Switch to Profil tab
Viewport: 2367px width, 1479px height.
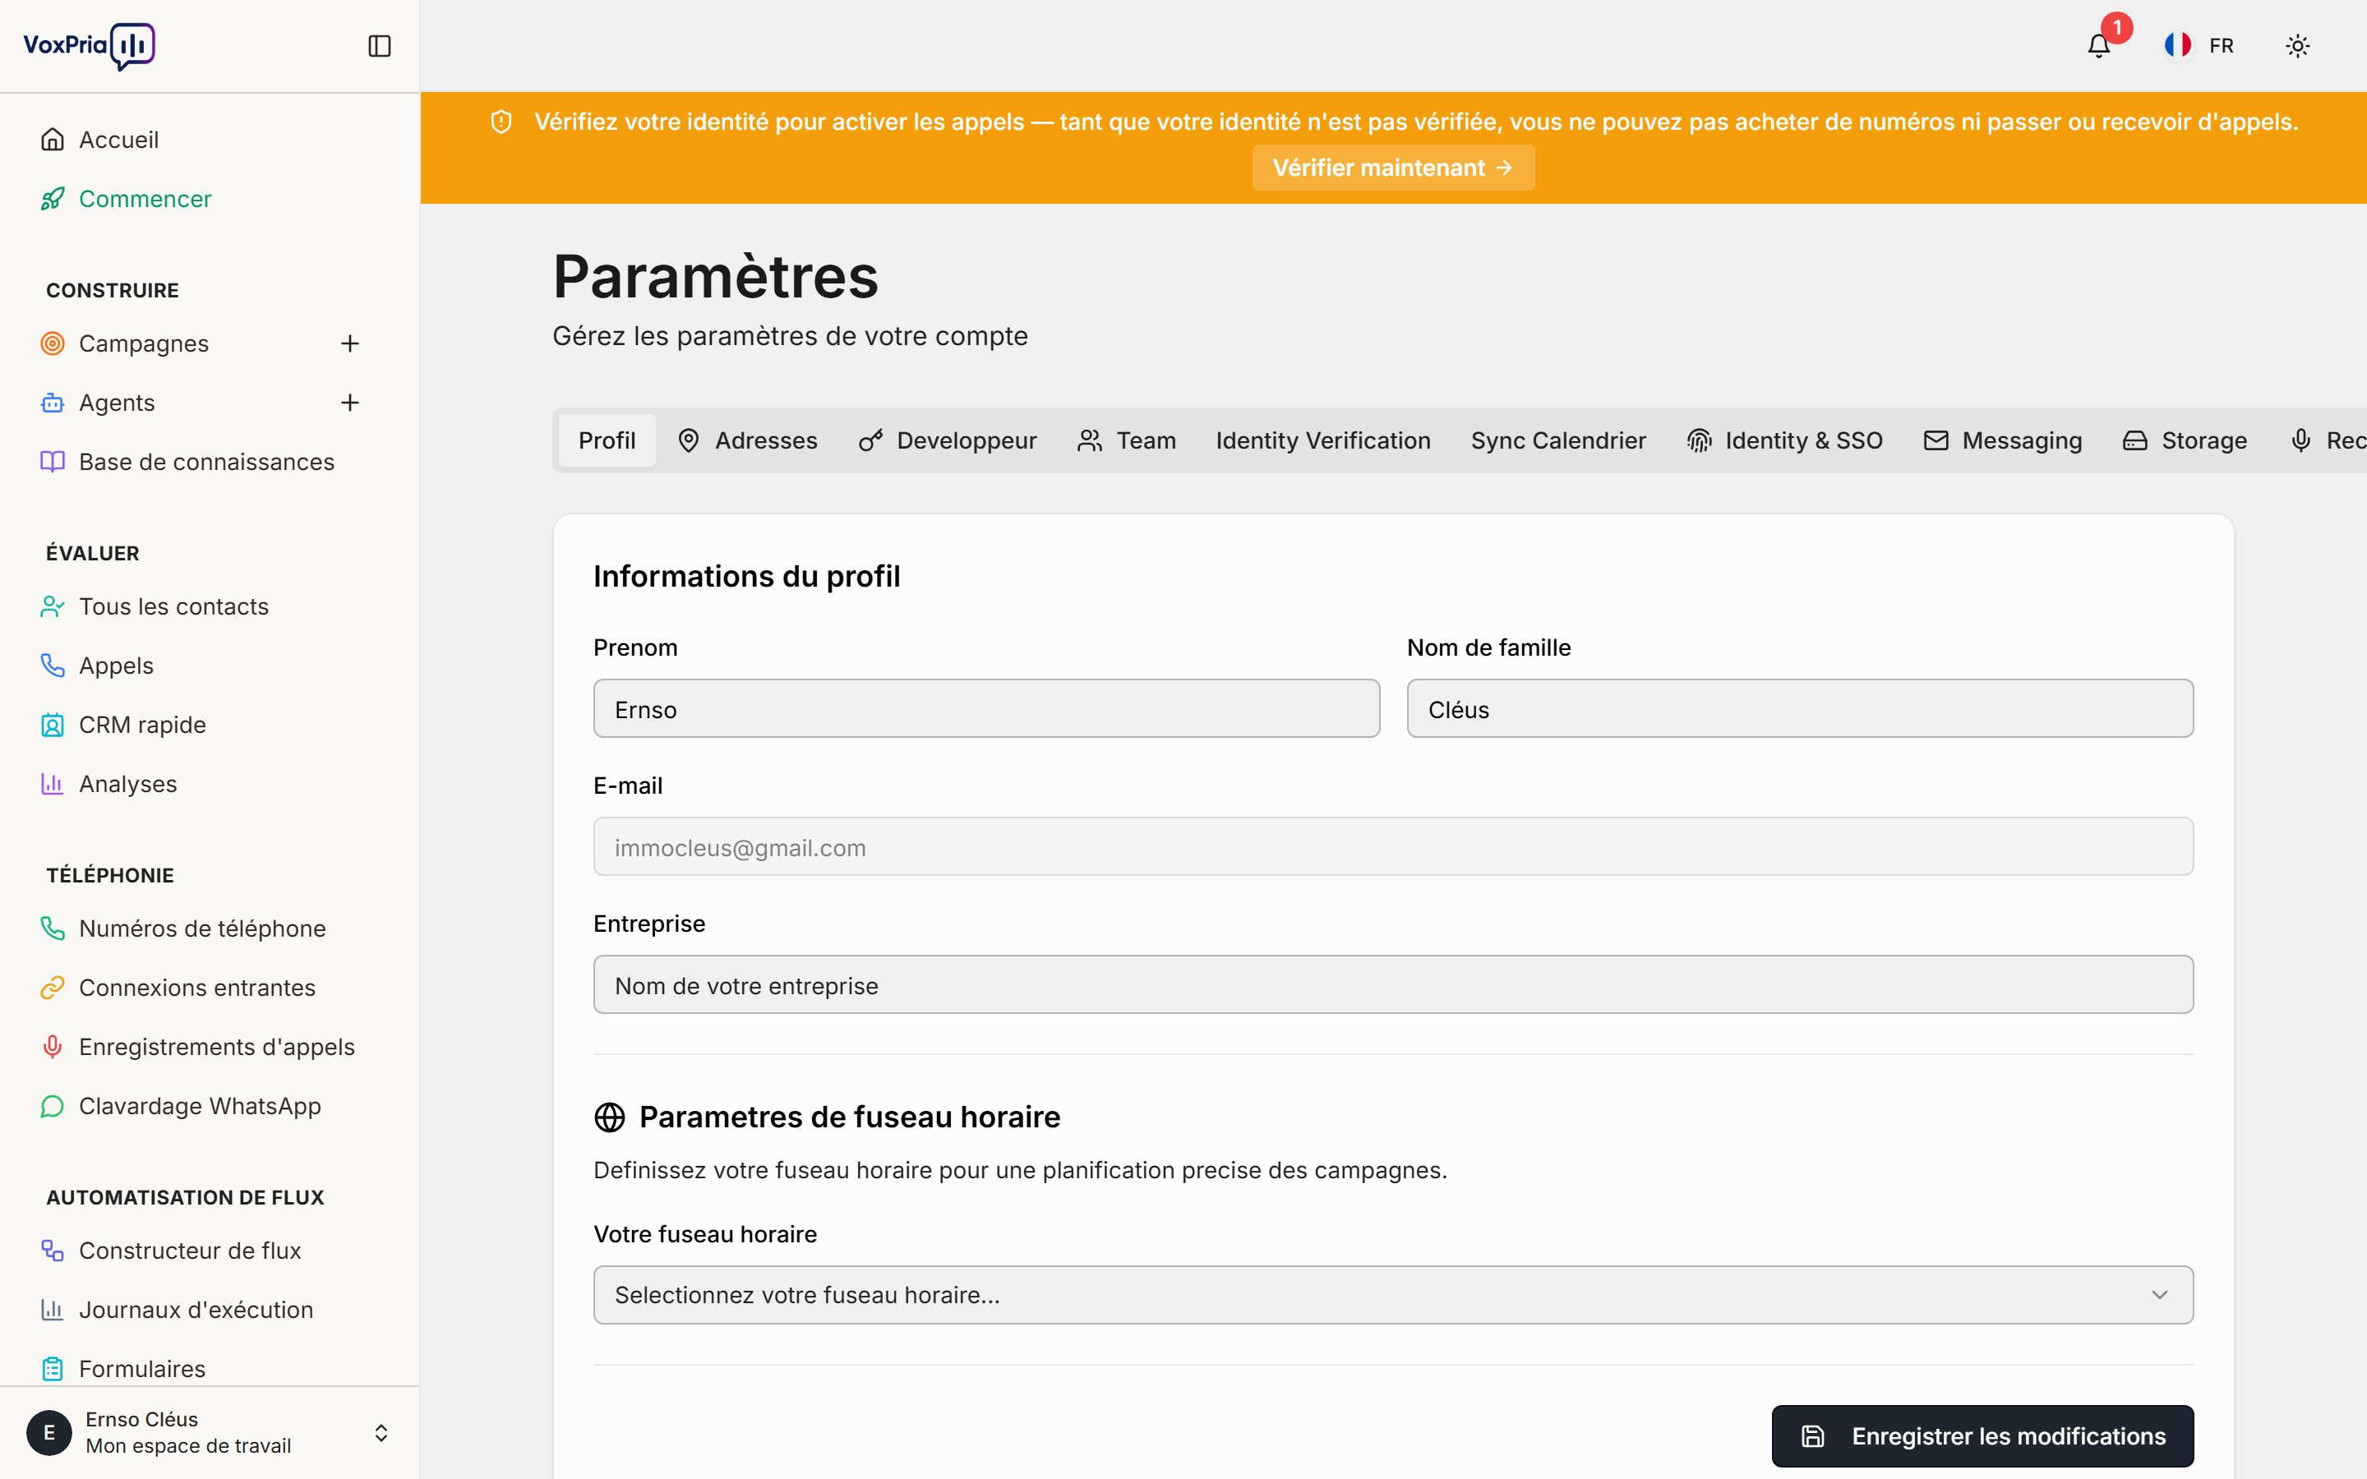click(607, 440)
